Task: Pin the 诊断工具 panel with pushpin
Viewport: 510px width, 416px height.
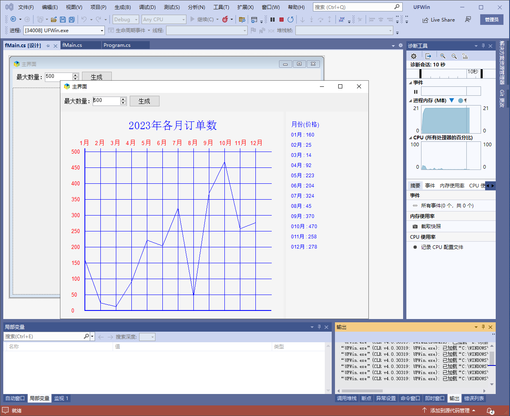Action: pos(483,46)
